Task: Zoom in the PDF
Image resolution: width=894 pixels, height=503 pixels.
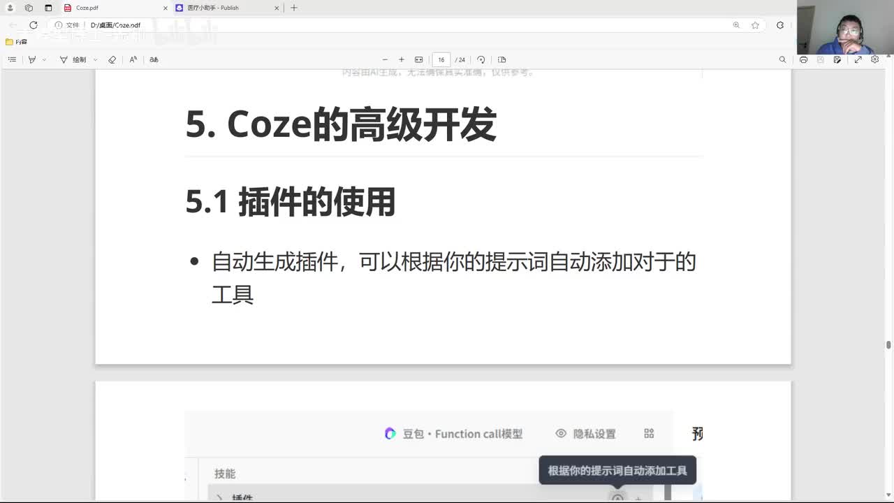Action: tap(402, 59)
